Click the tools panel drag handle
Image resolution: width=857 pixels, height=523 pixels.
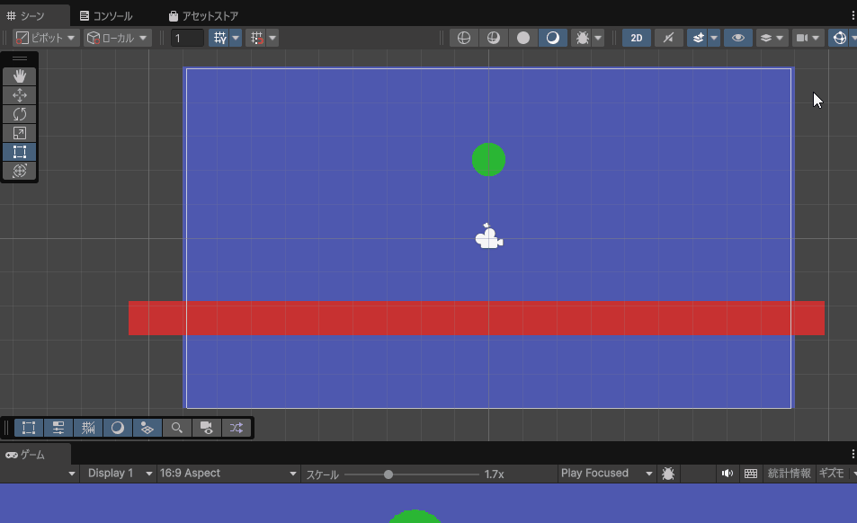20,58
